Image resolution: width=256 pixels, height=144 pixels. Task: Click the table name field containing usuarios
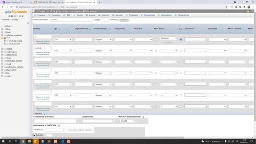71,20
